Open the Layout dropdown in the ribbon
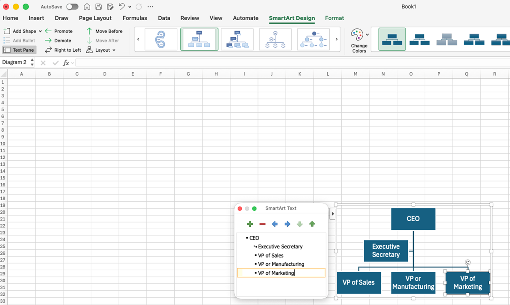 101,50
